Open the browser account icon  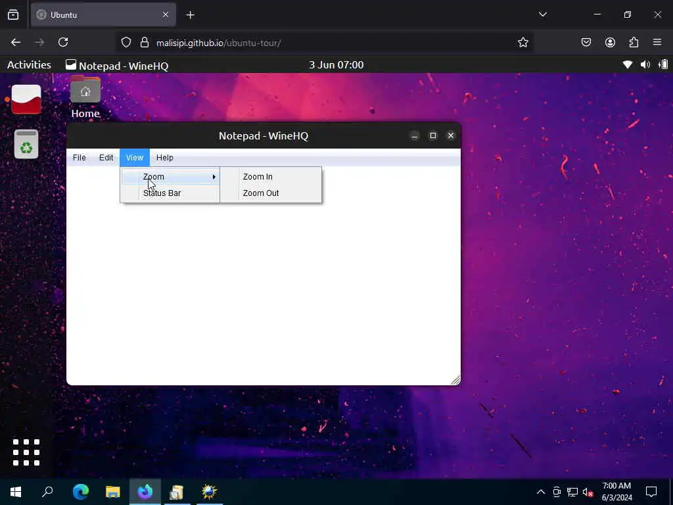pyautogui.click(x=610, y=42)
